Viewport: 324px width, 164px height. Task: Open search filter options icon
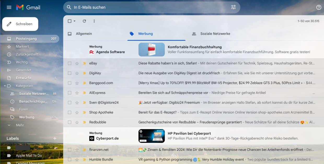[233, 7]
